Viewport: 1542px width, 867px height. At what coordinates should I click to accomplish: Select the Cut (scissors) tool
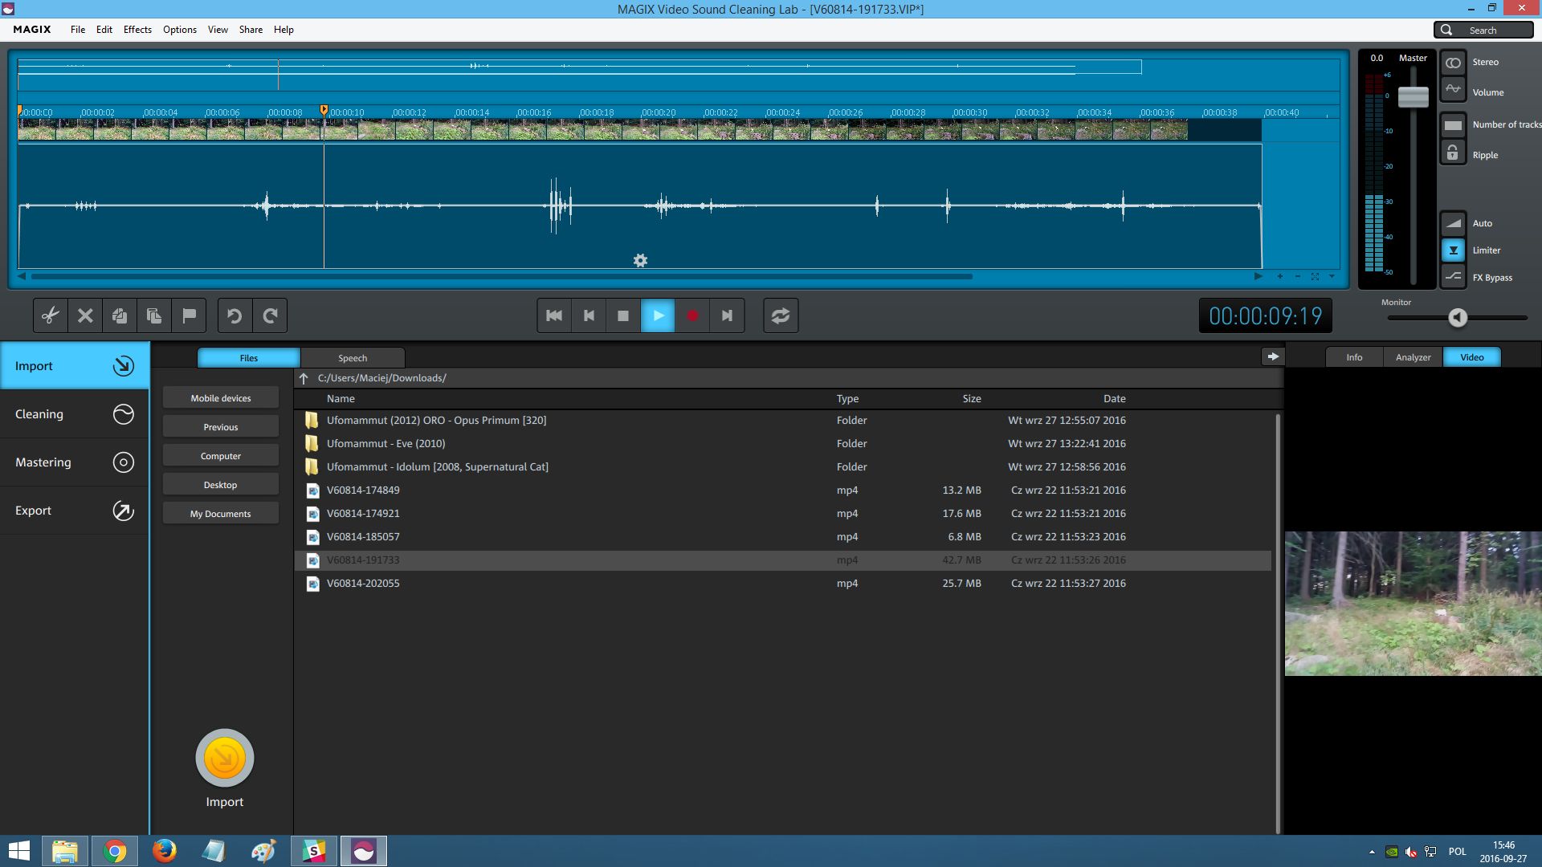click(50, 315)
